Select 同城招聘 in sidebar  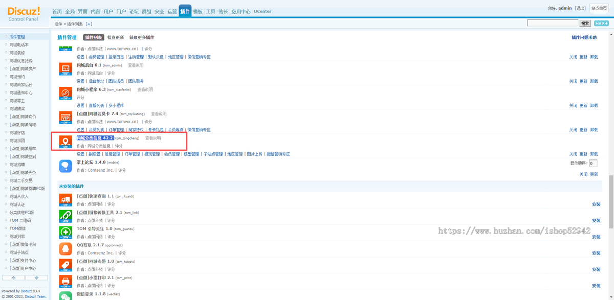(17, 165)
